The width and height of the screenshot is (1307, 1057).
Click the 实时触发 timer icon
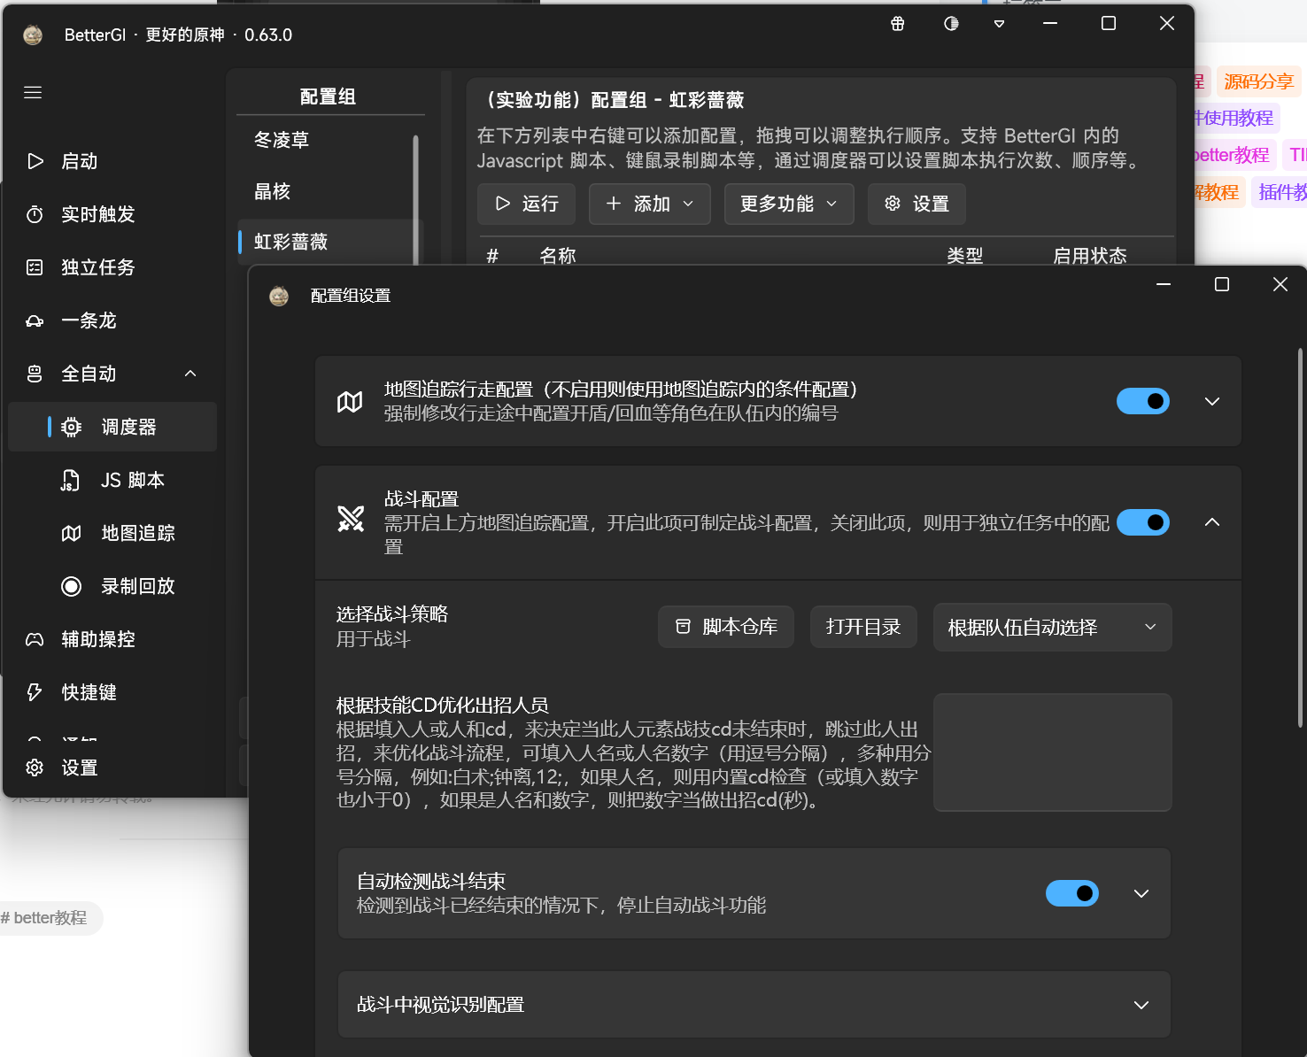tap(35, 214)
